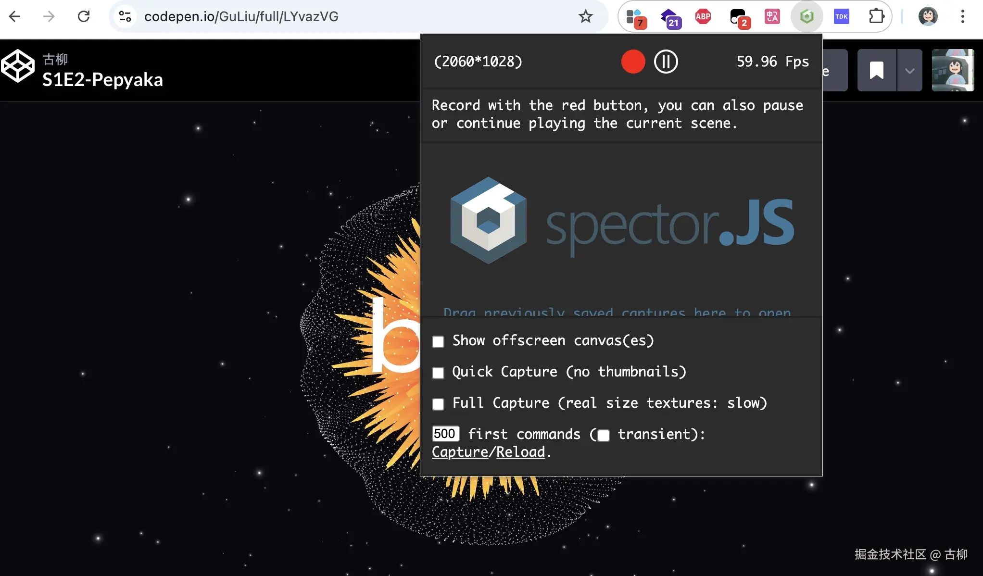The width and height of the screenshot is (983, 576).
Task: Click the TDK extension icon
Action: (841, 17)
